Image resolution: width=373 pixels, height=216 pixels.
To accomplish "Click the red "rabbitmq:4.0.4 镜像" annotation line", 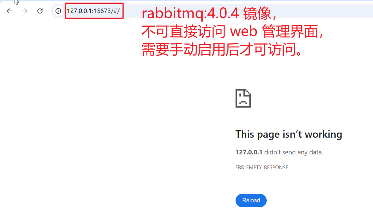I will click(209, 14).
